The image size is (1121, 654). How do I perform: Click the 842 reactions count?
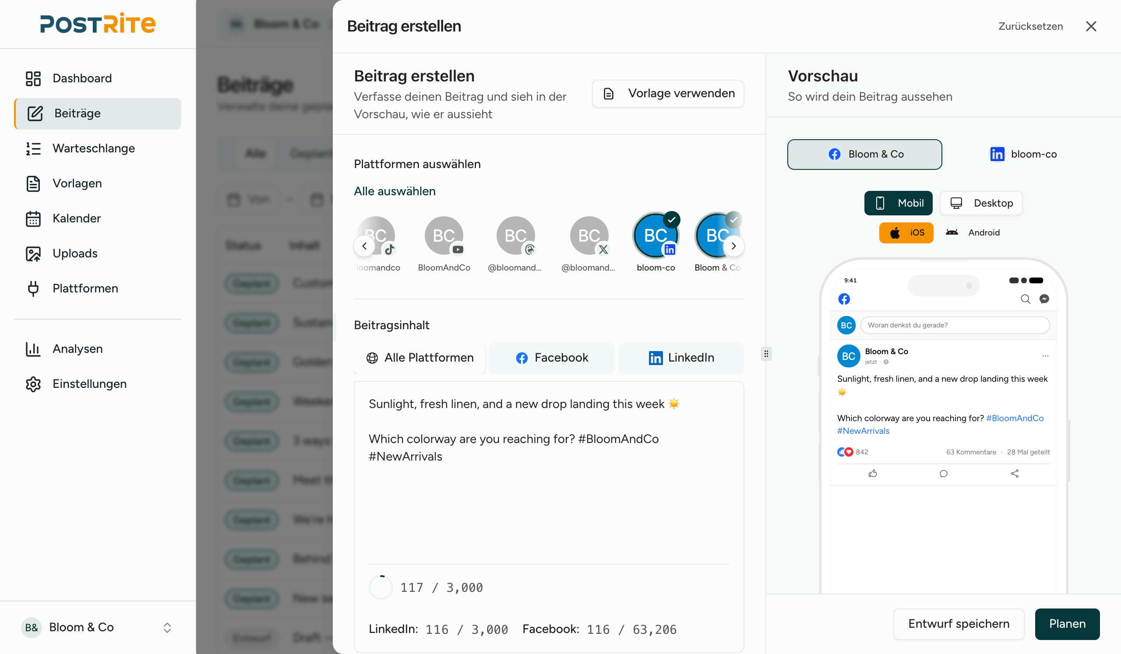coord(862,452)
